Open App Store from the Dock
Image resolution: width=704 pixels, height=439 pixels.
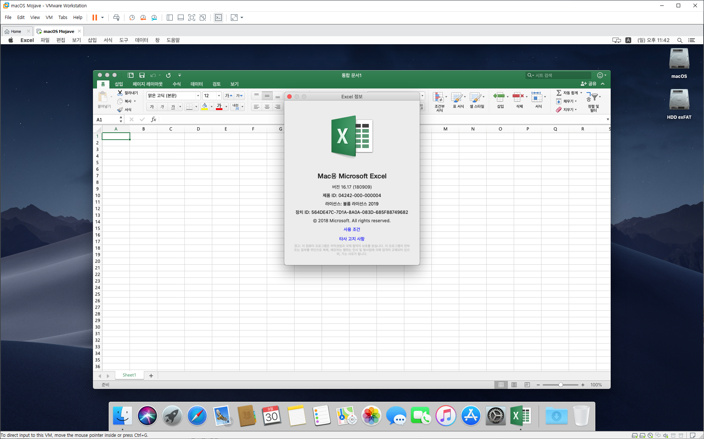[x=471, y=416]
